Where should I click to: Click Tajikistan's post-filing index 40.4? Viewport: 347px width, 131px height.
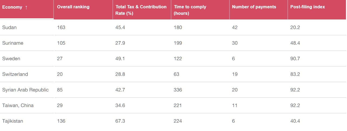coord(295,121)
